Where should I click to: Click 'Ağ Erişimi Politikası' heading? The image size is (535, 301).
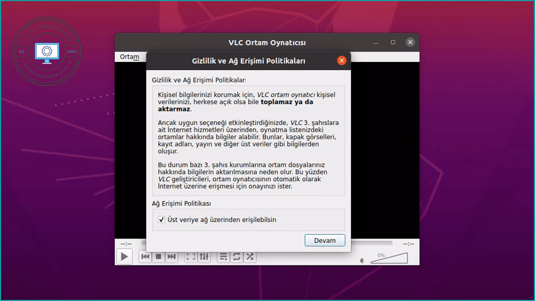181,203
